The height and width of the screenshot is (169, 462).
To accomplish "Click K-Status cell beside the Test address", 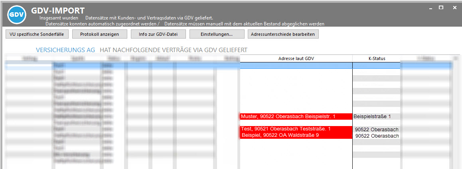I will pyautogui.click(x=376, y=129).
